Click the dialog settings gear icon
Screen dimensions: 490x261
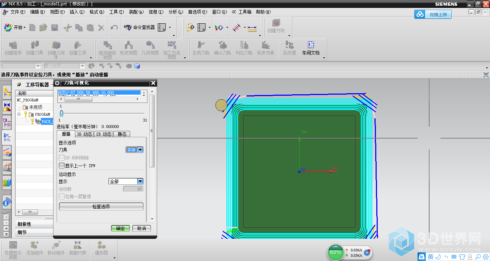57,83
